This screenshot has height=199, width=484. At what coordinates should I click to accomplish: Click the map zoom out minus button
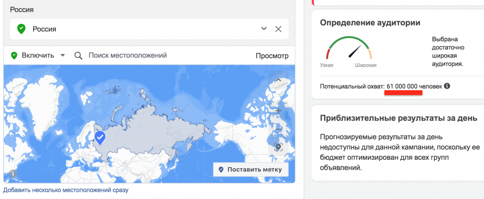(278, 129)
